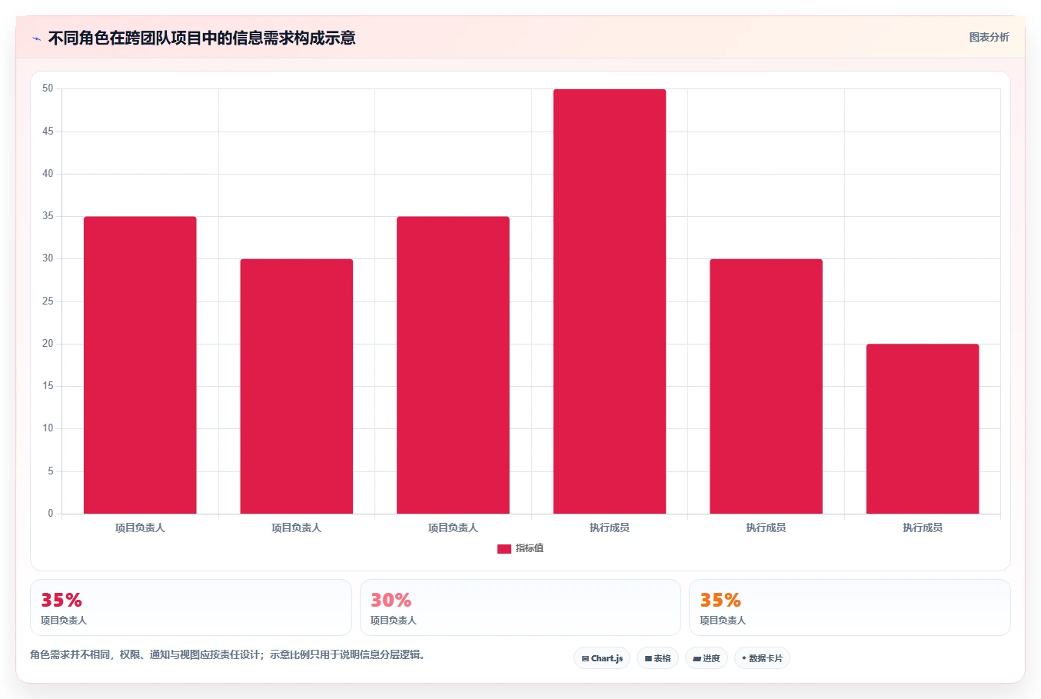Click the Chart.js chip icon
The image size is (1041, 699).
[x=585, y=658]
